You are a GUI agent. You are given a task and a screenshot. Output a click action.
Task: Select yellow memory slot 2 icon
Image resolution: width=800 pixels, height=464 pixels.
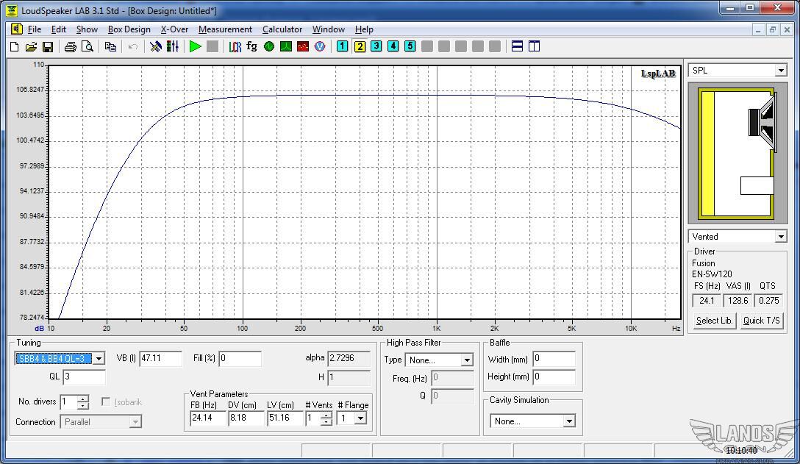pos(360,46)
